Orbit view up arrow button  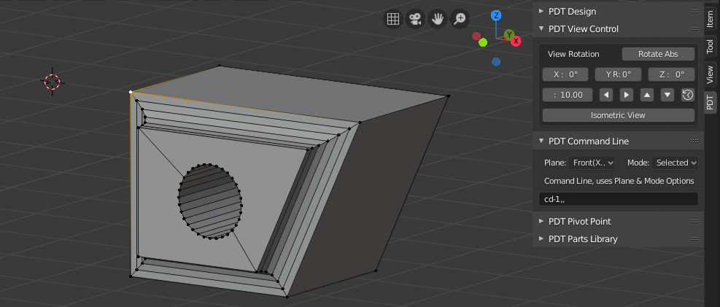pyautogui.click(x=646, y=95)
